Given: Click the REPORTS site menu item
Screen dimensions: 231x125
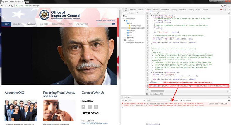Looking at the screenshot, I should (x=44, y=24).
